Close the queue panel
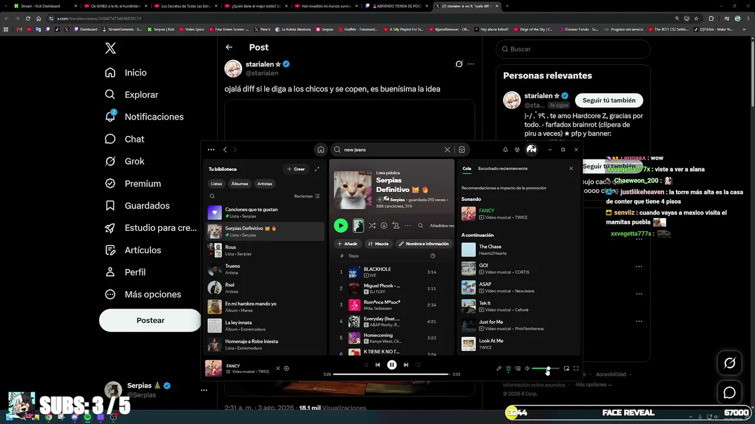 [571, 168]
